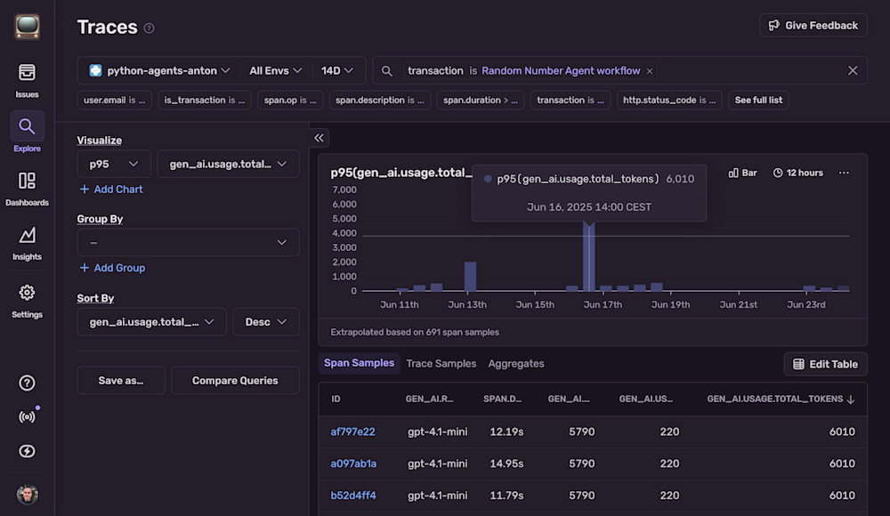Select the Span Samples tab
Viewport: 890px width, 516px height.
pyautogui.click(x=359, y=363)
